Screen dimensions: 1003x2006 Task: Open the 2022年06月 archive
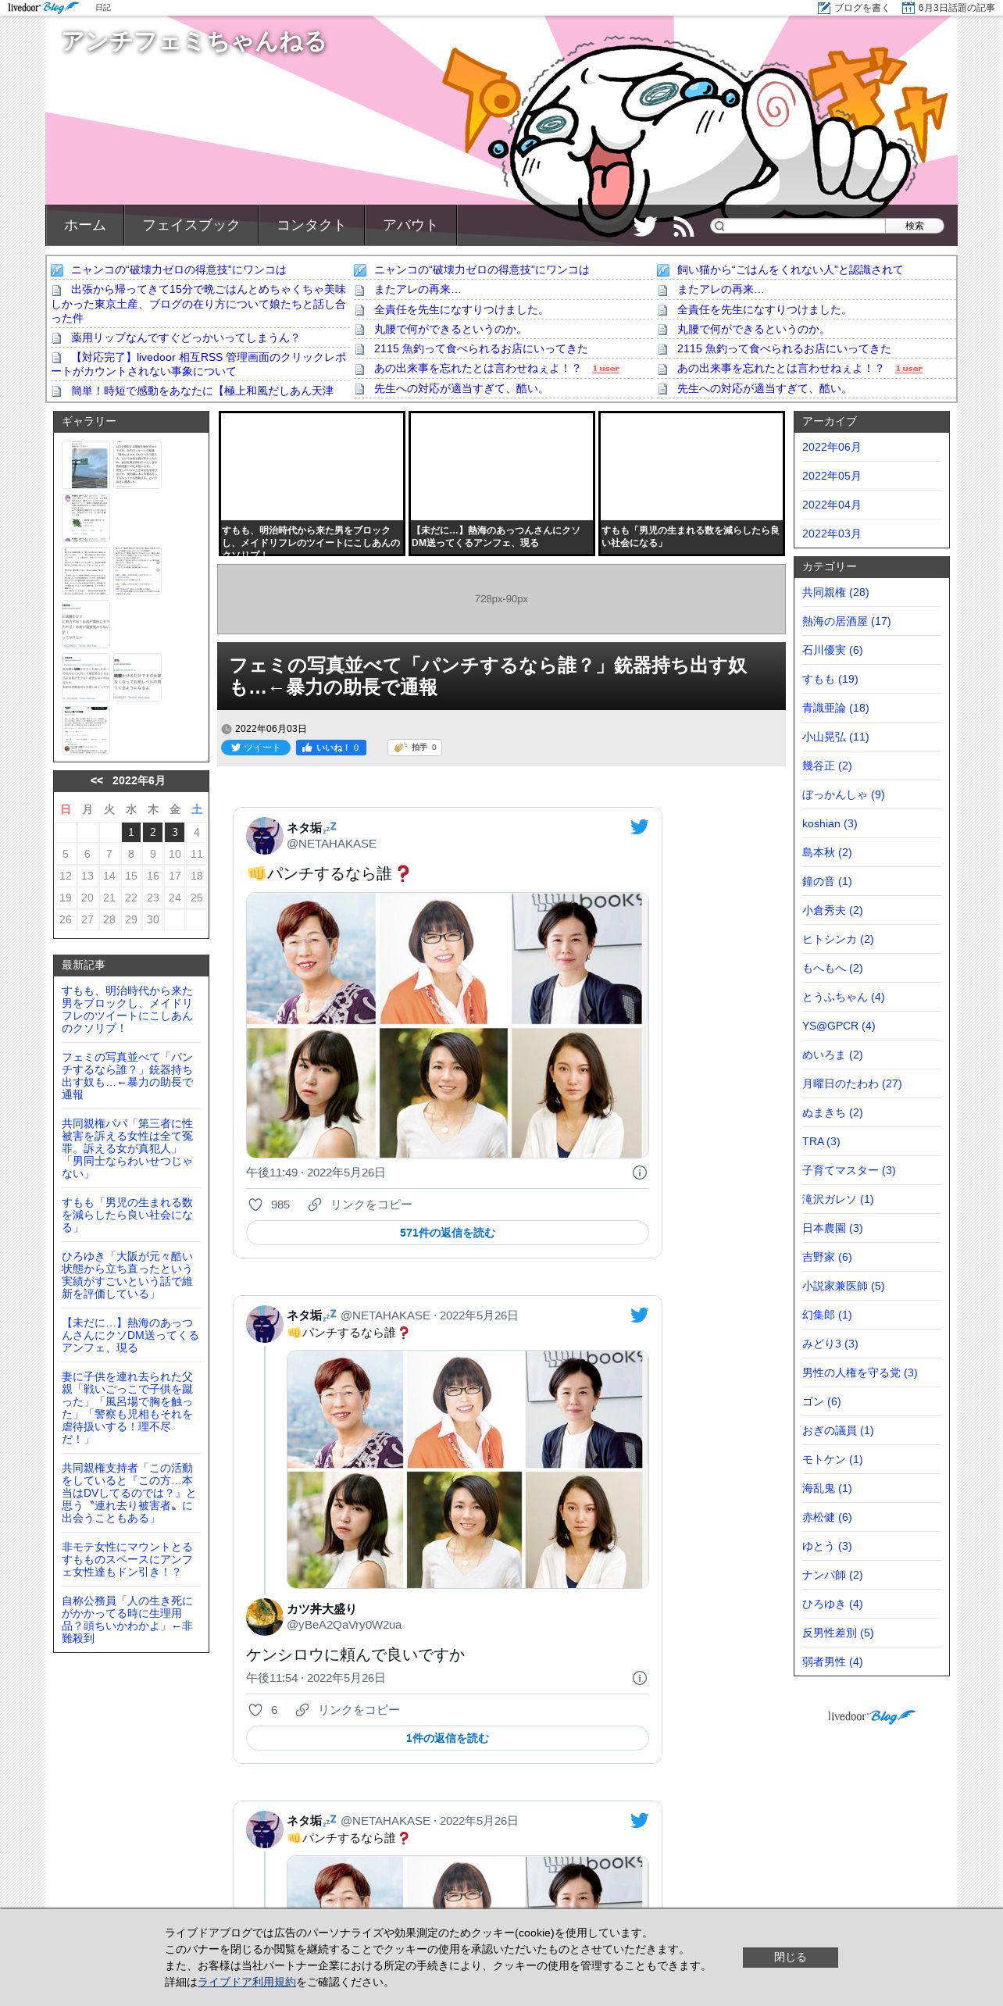(831, 447)
